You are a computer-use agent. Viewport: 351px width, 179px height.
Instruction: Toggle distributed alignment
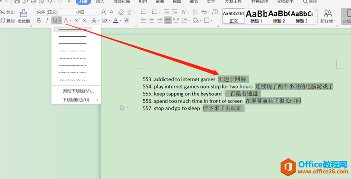click(176, 21)
